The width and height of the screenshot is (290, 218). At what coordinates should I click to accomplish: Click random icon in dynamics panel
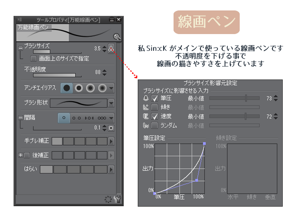click(146, 125)
